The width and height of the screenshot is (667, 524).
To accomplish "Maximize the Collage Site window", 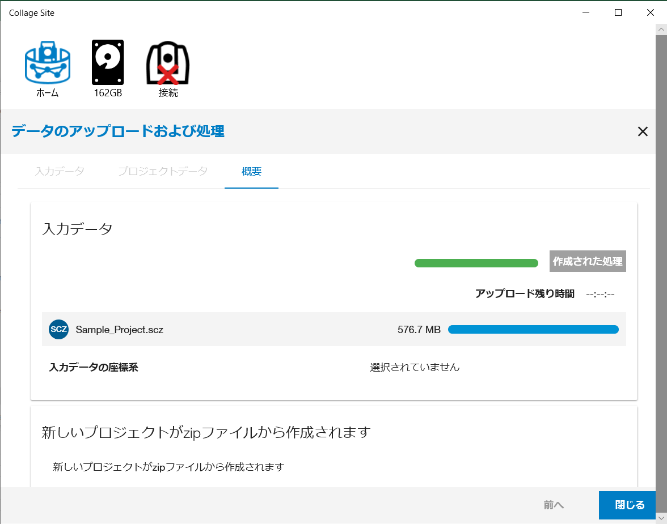I will tap(618, 12).
